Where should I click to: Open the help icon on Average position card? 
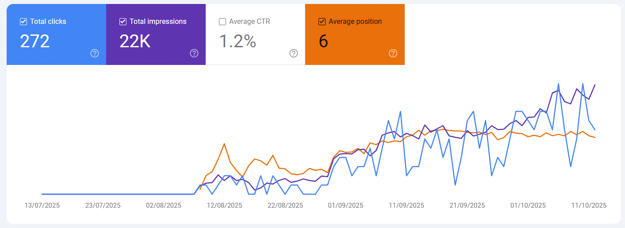pyautogui.click(x=393, y=53)
